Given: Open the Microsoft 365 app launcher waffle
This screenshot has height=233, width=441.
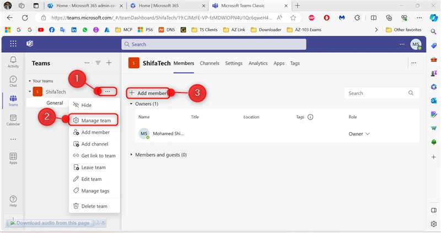Looking at the screenshot, I should click(x=13, y=44).
